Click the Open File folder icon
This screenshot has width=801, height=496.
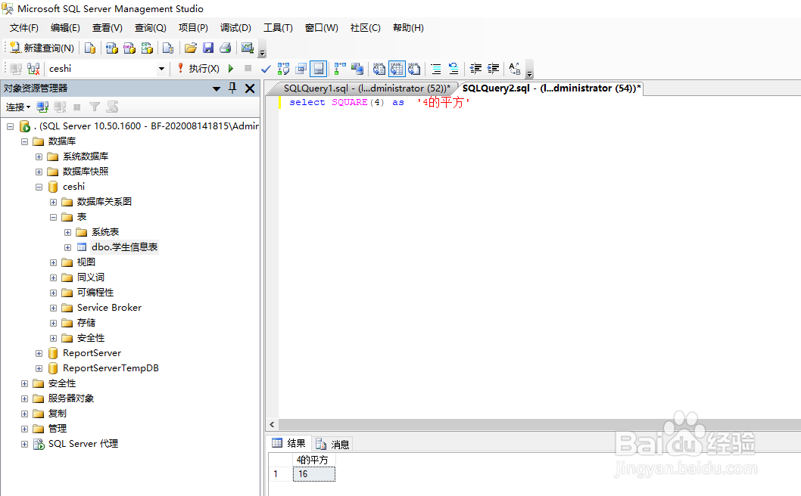[191, 48]
